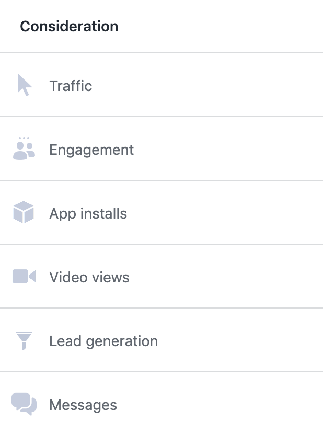323x434 pixels.
Task: Open the Messages objective text label
Action: tap(83, 405)
